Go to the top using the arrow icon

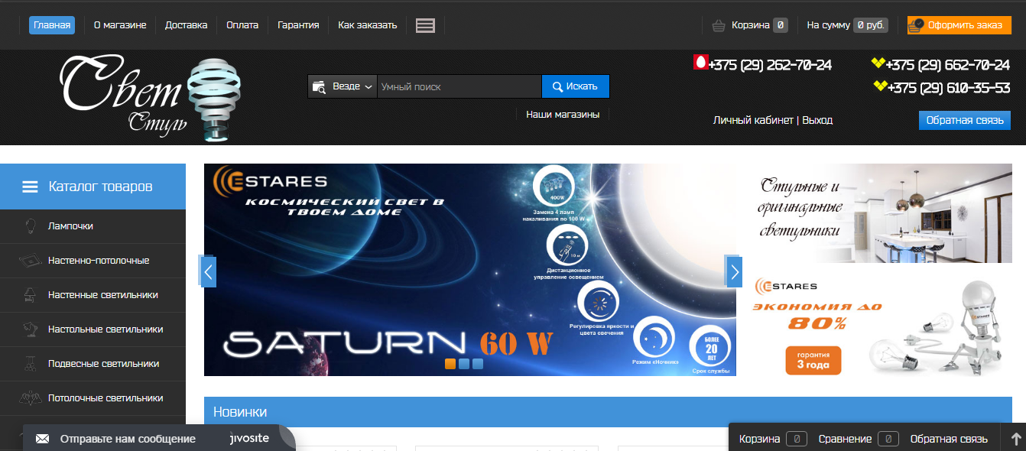pyautogui.click(x=1016, y=439)
